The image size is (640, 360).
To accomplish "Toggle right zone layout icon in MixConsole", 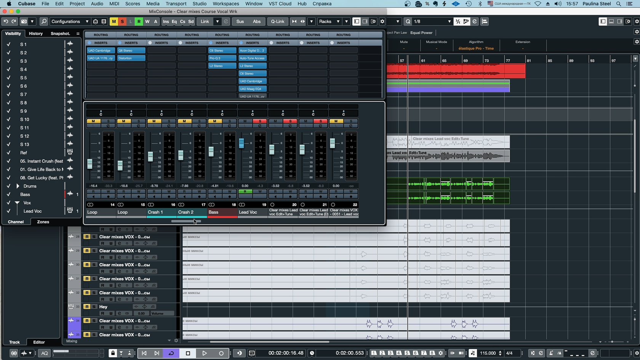I will pos(365,22).
